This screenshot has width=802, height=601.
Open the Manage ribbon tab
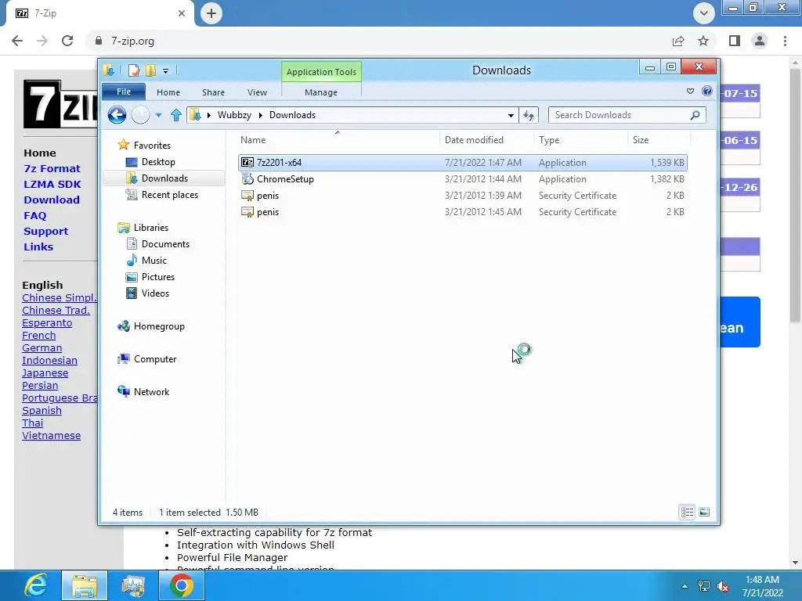tap(320, 92)
